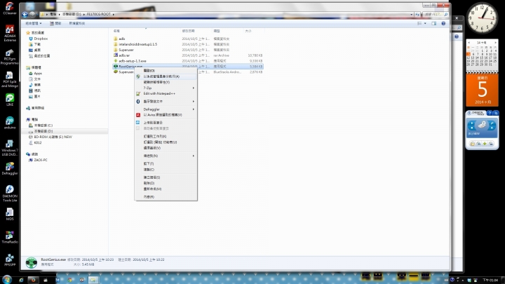Click the local disk (D:) breadcrumb segment
This screenshot has height=284, width=505.
point(72,14)
